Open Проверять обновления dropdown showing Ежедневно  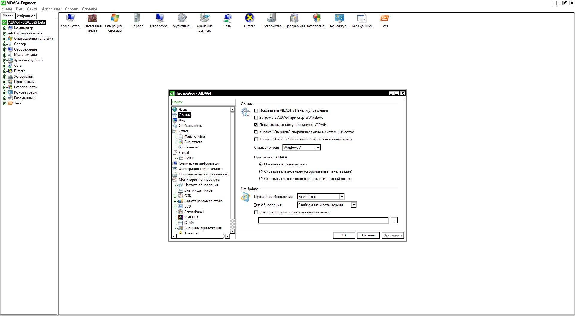coord(321,196)
